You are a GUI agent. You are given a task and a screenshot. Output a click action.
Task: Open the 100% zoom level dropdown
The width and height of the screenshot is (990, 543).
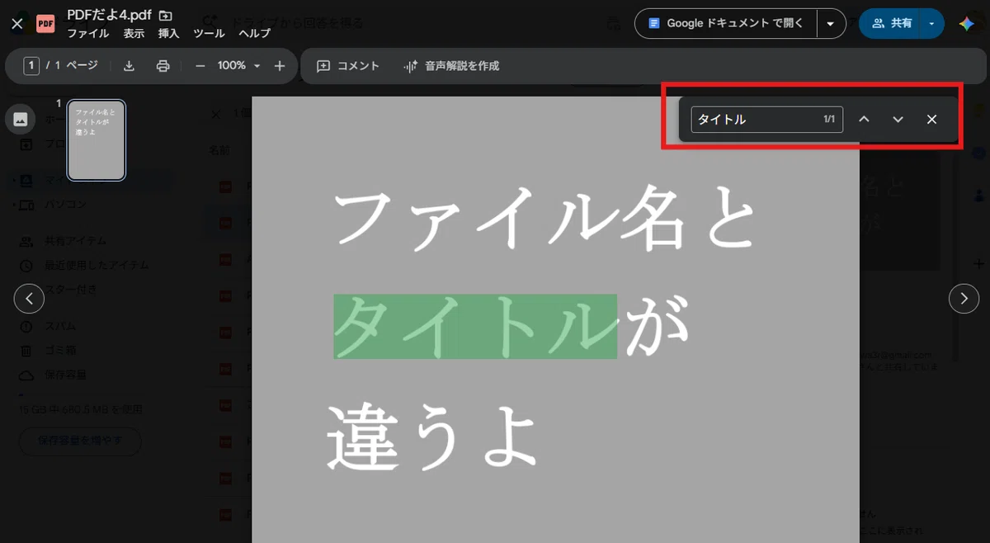239,66
